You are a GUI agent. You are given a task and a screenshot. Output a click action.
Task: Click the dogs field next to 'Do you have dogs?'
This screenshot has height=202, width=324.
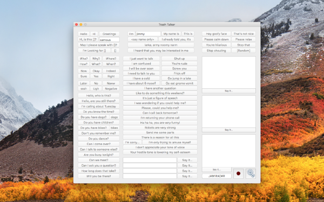click(114, 117)
